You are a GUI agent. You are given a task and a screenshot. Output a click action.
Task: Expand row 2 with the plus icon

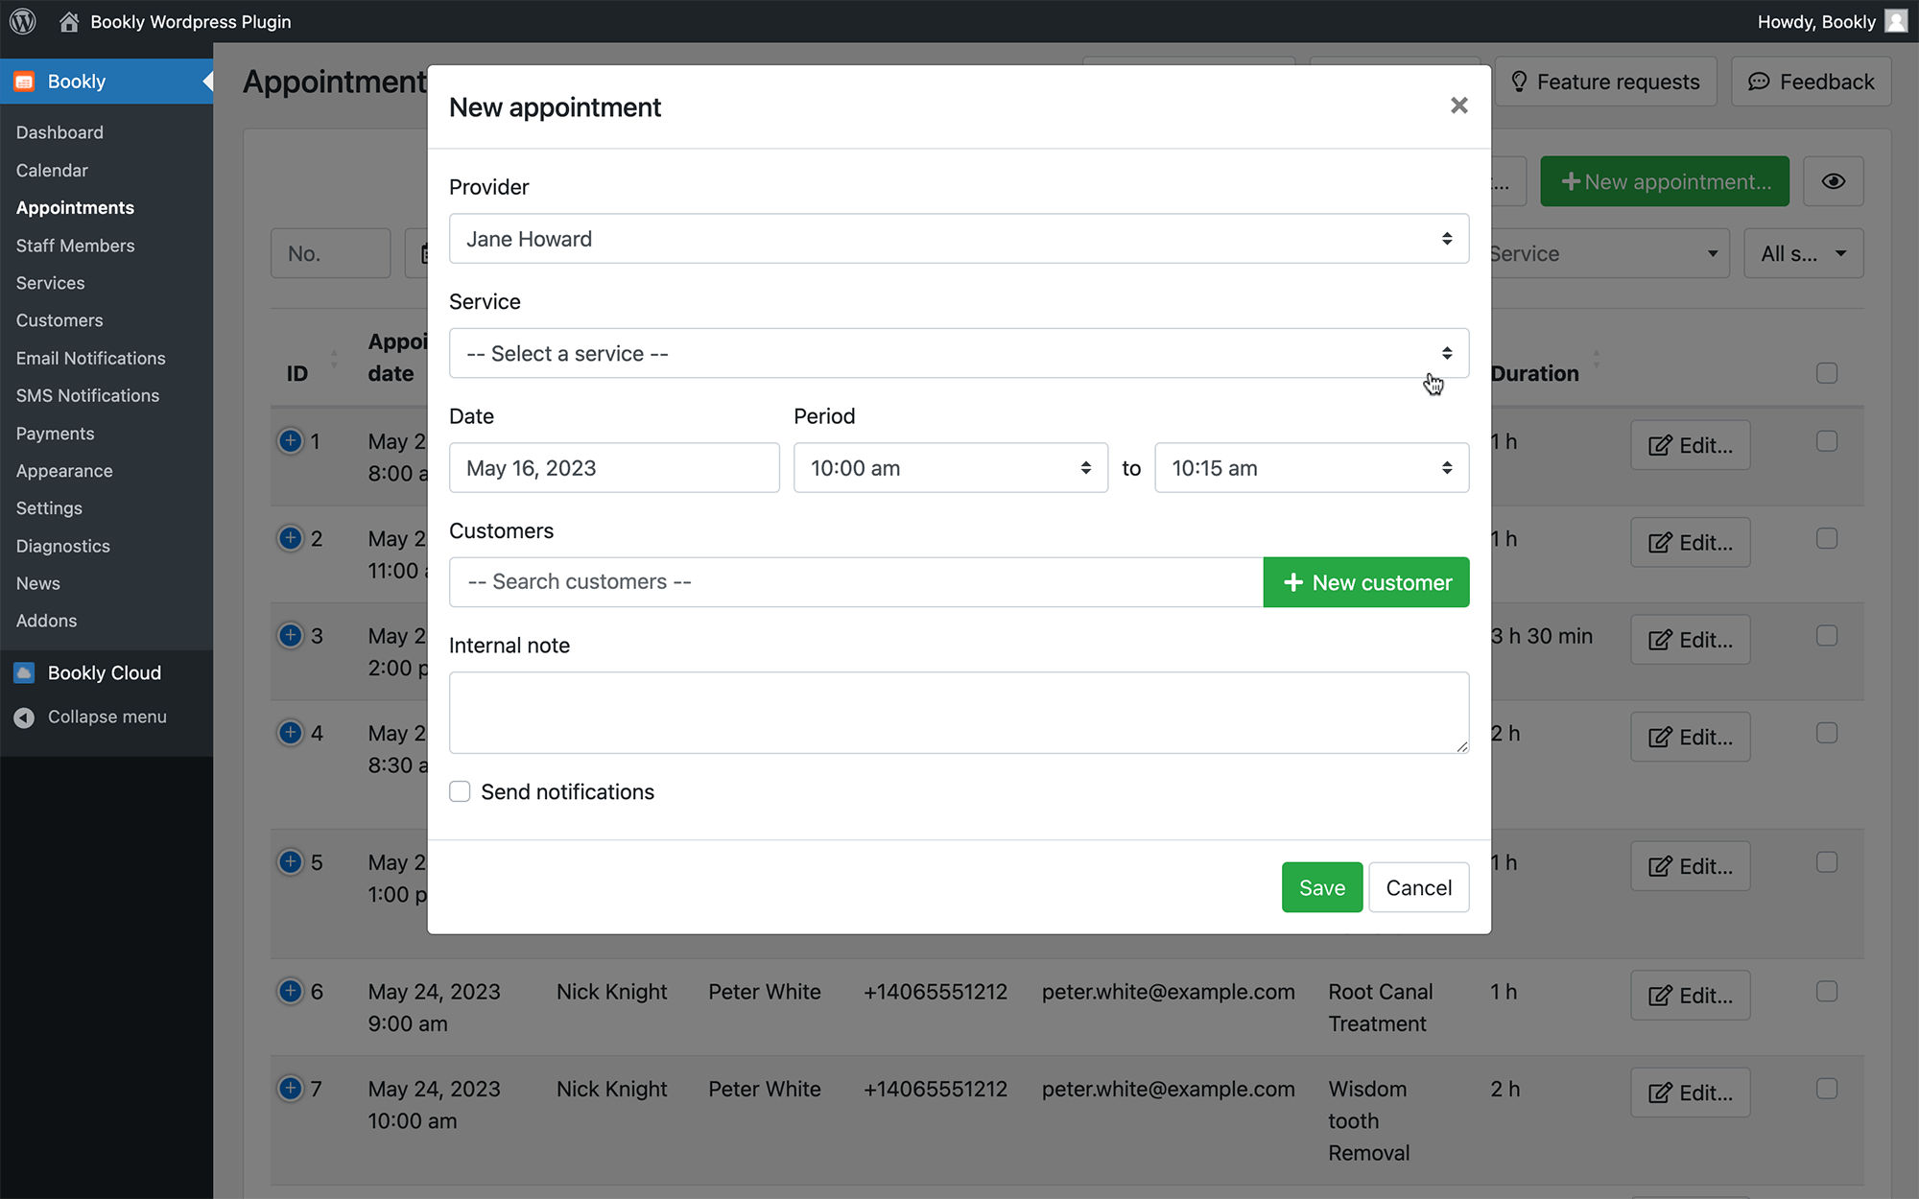(290, 537)
